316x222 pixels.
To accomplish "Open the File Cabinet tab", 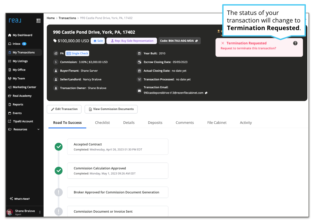I will pyautogui.click(x=217, y=123).
